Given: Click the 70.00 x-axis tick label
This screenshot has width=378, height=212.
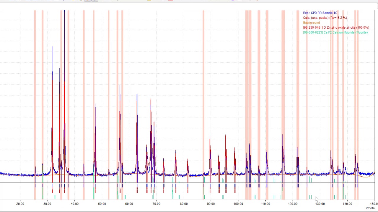Looking at the screenshot, I should click(x=157, y=204).
